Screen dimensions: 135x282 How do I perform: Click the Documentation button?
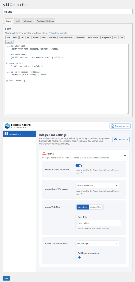pyautogui.click(x=120, y=126)
